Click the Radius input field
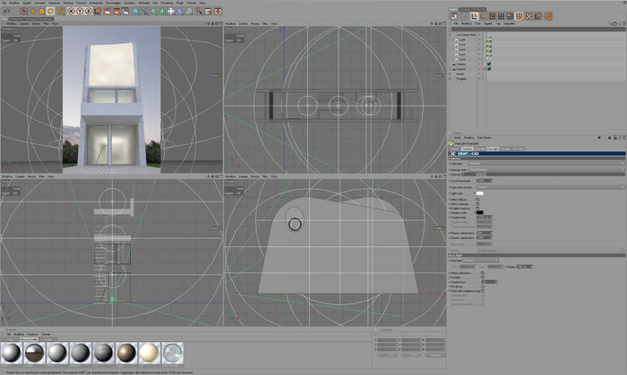This screenshot has height=375, width=627. 524,267
